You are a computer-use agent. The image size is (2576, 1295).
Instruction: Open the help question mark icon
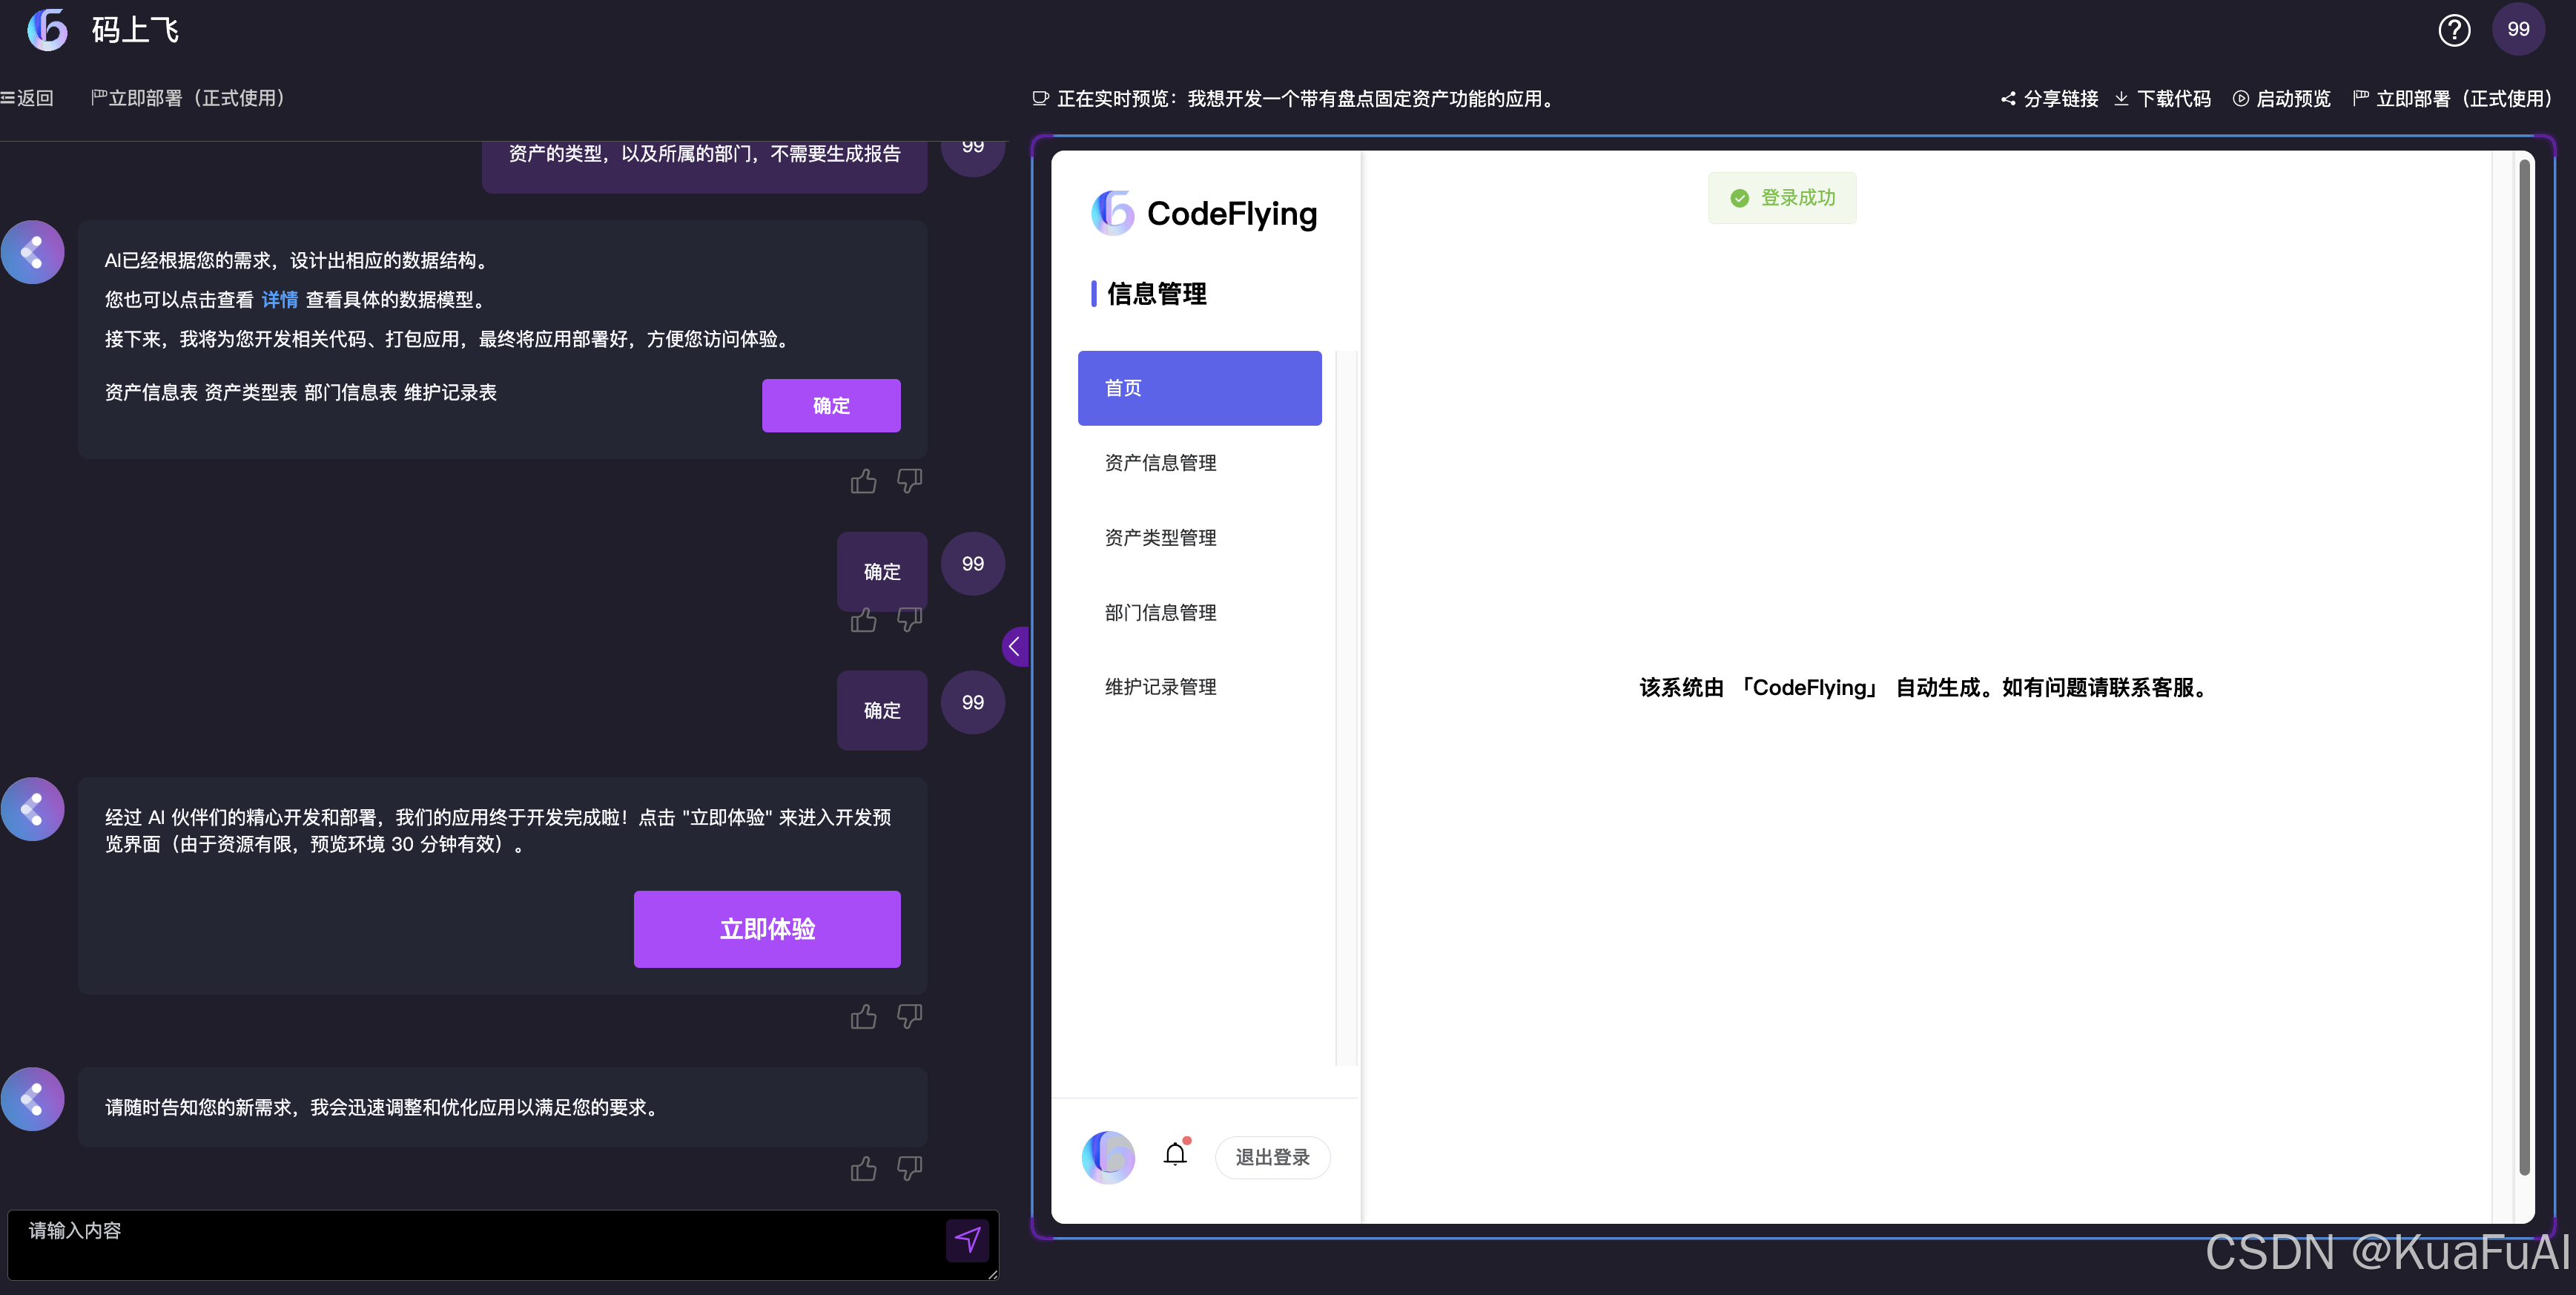tap(2453, 30)
